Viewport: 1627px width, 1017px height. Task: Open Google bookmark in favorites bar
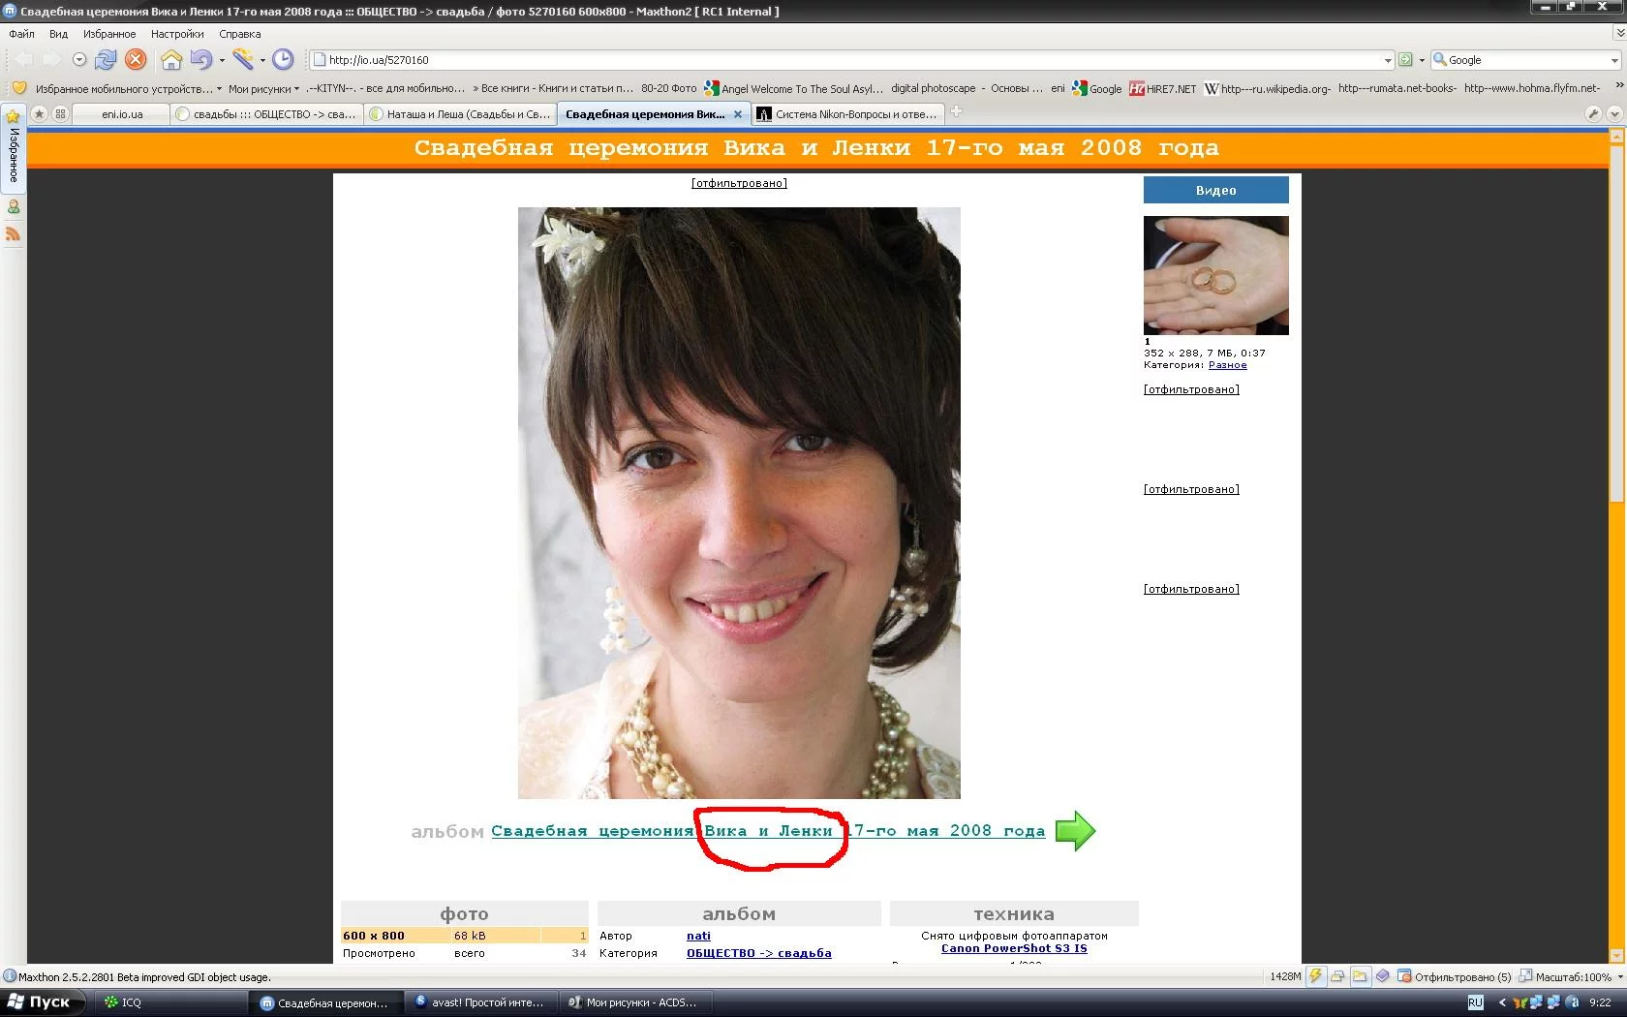click(x=1097, y=88)
